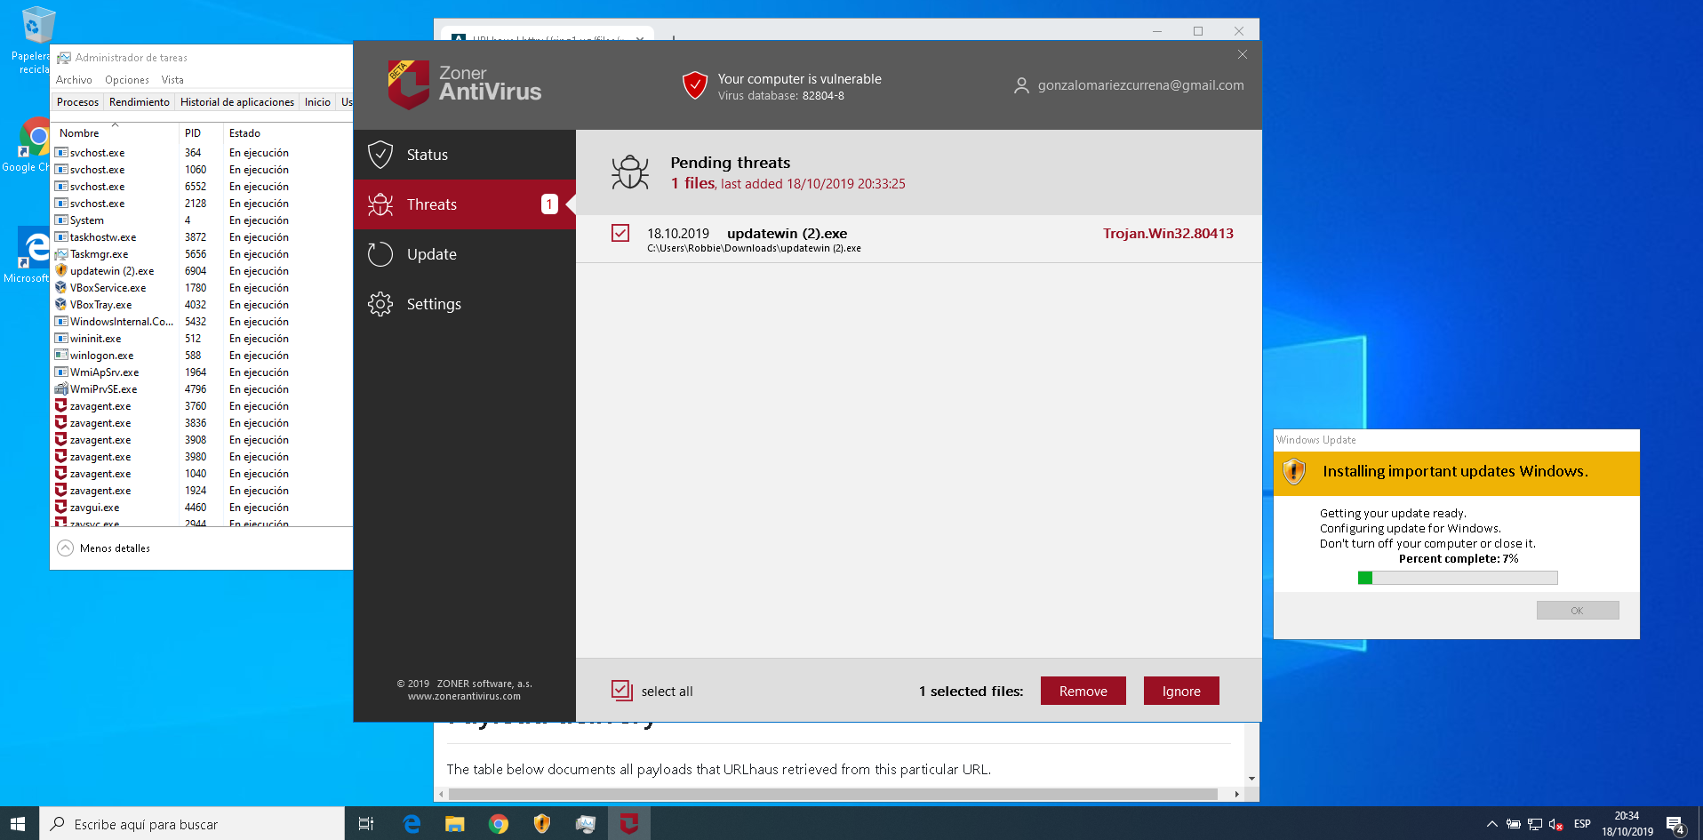Sort processes by the Nombre column

116,133
